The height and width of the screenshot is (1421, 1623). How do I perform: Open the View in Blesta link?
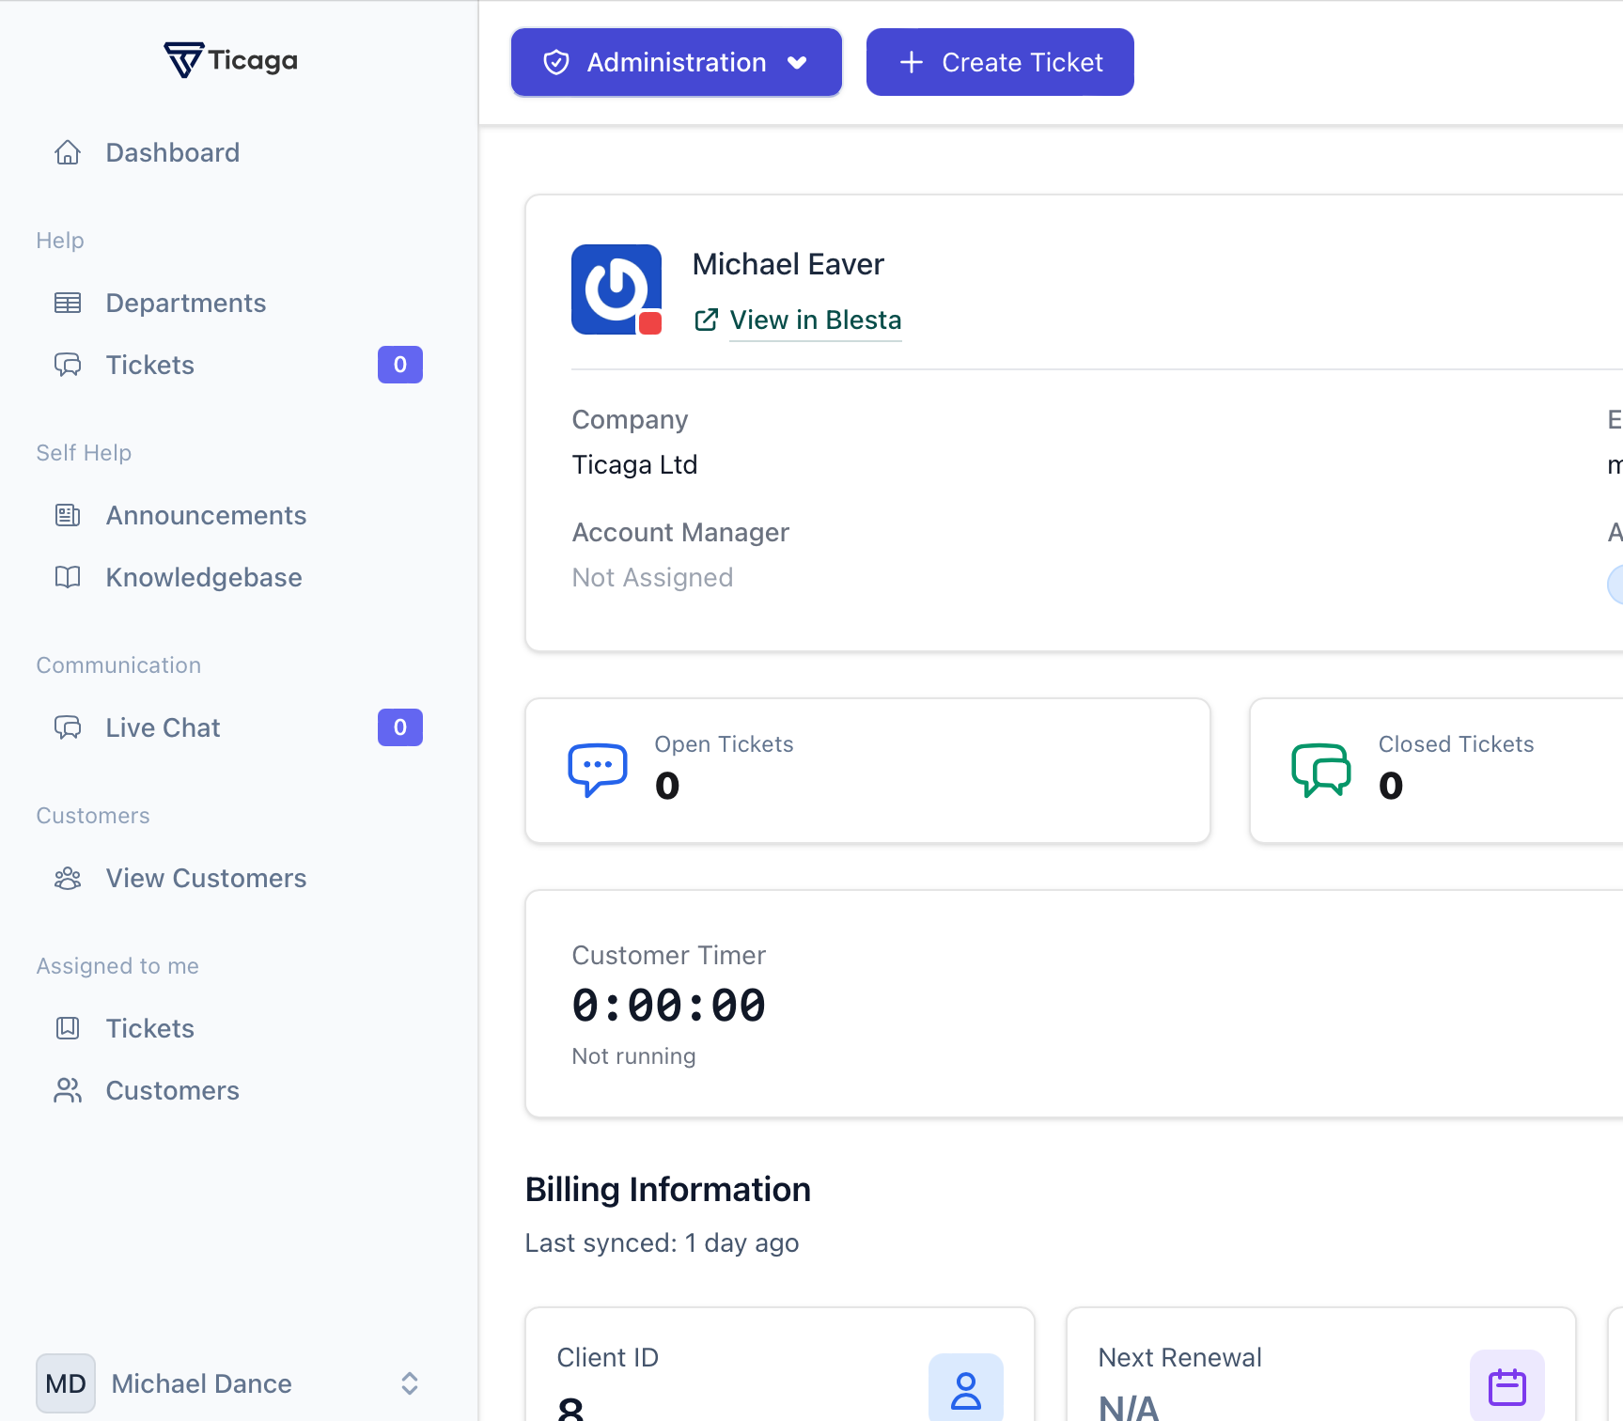[x=815, y=320]
